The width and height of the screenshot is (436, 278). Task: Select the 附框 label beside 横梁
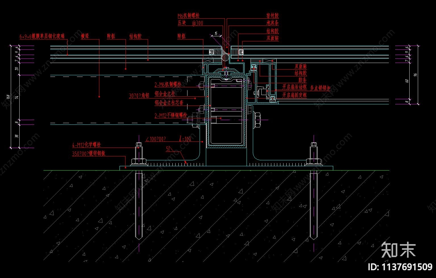pyautogui.click(x=111, y=36)
